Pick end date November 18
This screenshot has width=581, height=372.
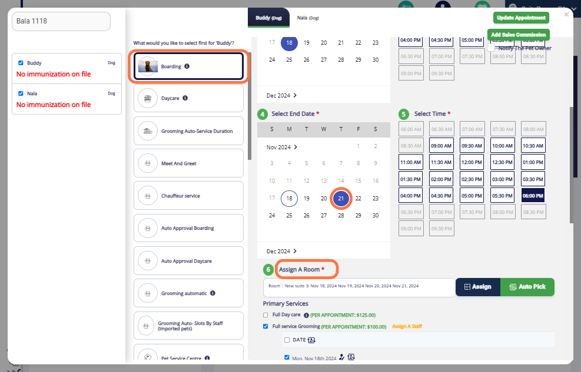[289, 198]
